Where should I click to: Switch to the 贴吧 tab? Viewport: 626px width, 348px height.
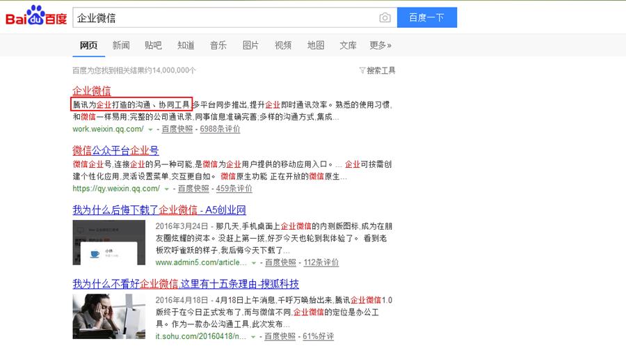tap(153, 45)
